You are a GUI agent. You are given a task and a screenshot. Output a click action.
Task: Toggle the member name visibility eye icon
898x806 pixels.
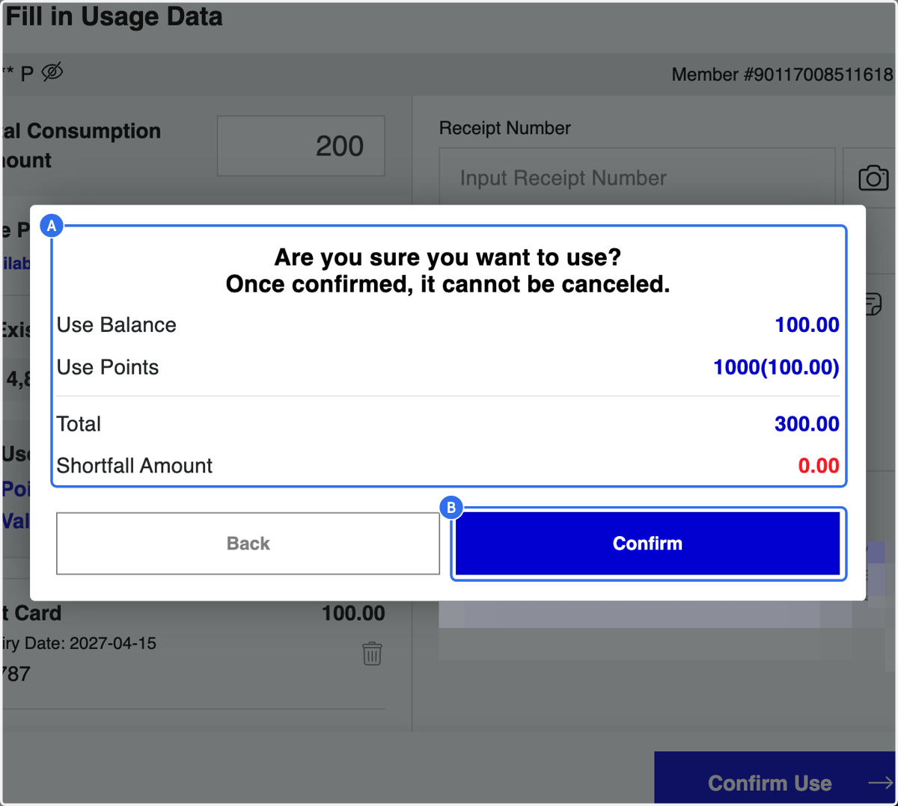coord(52,73)
